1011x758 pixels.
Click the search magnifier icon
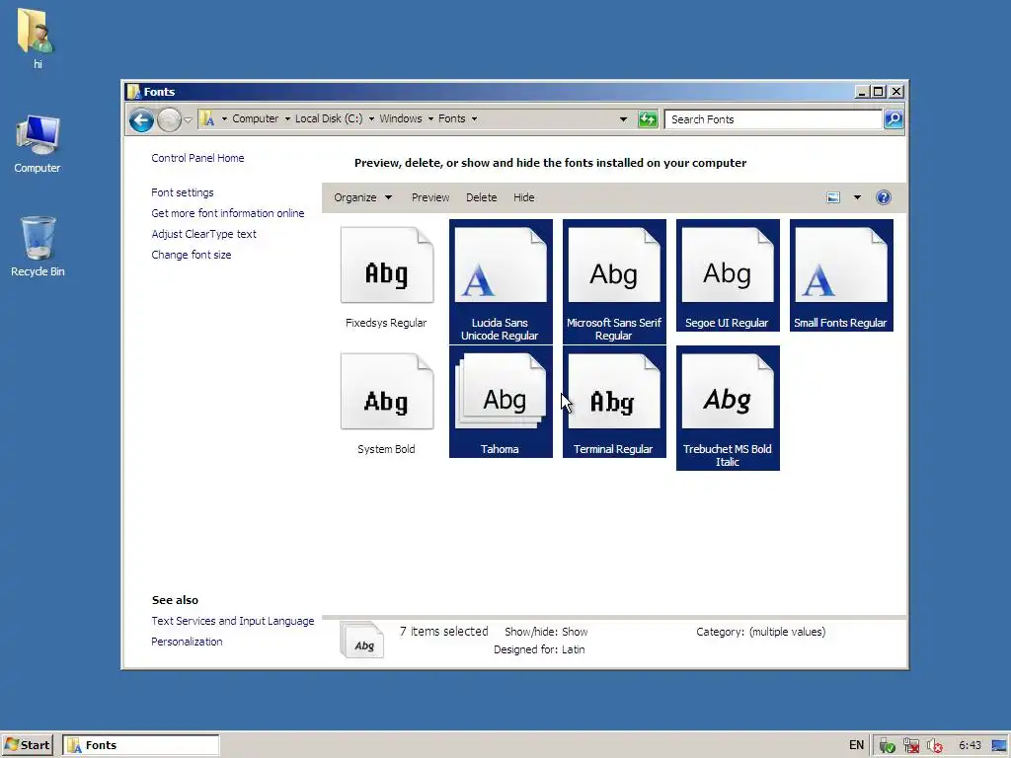tap(893, 119)
